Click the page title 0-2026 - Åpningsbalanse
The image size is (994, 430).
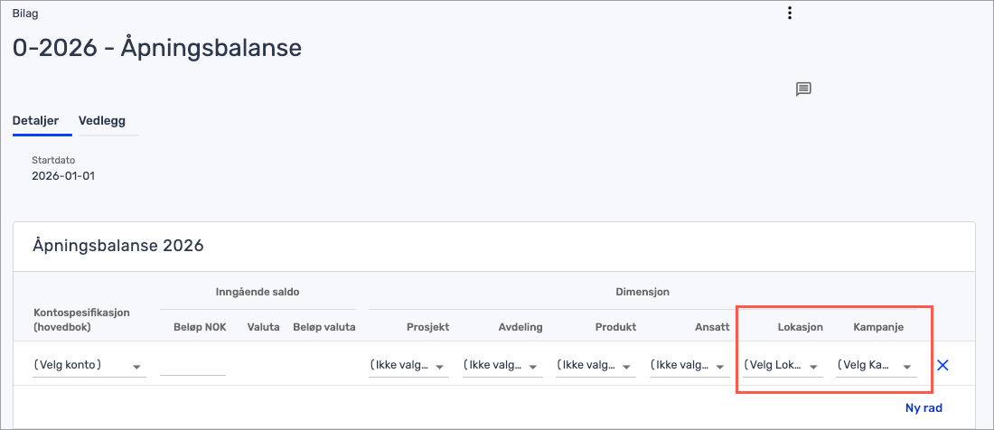pyautogui.click(x=157, y=48)
